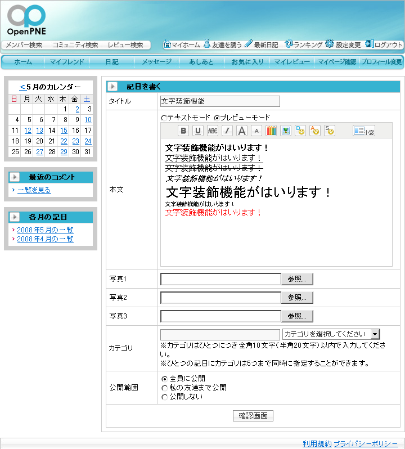Screen dimensions: 405x449
Task: Select the small font size icon
Action: tap(256, 131)
